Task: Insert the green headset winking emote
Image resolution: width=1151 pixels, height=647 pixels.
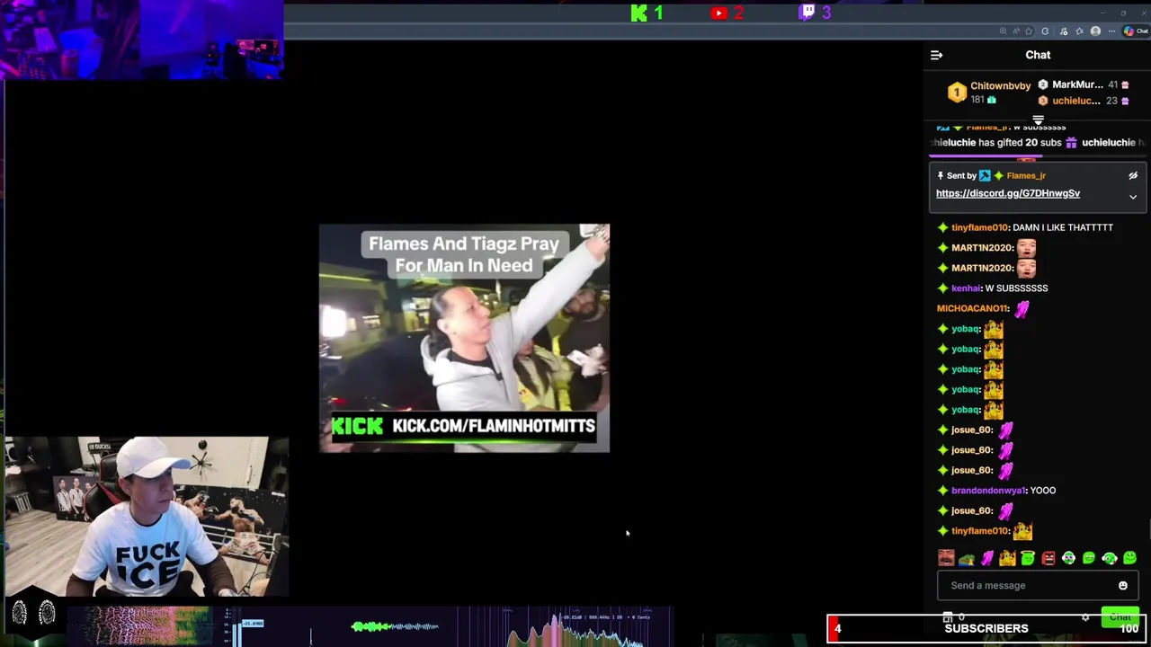Action: click(1110, 558)
